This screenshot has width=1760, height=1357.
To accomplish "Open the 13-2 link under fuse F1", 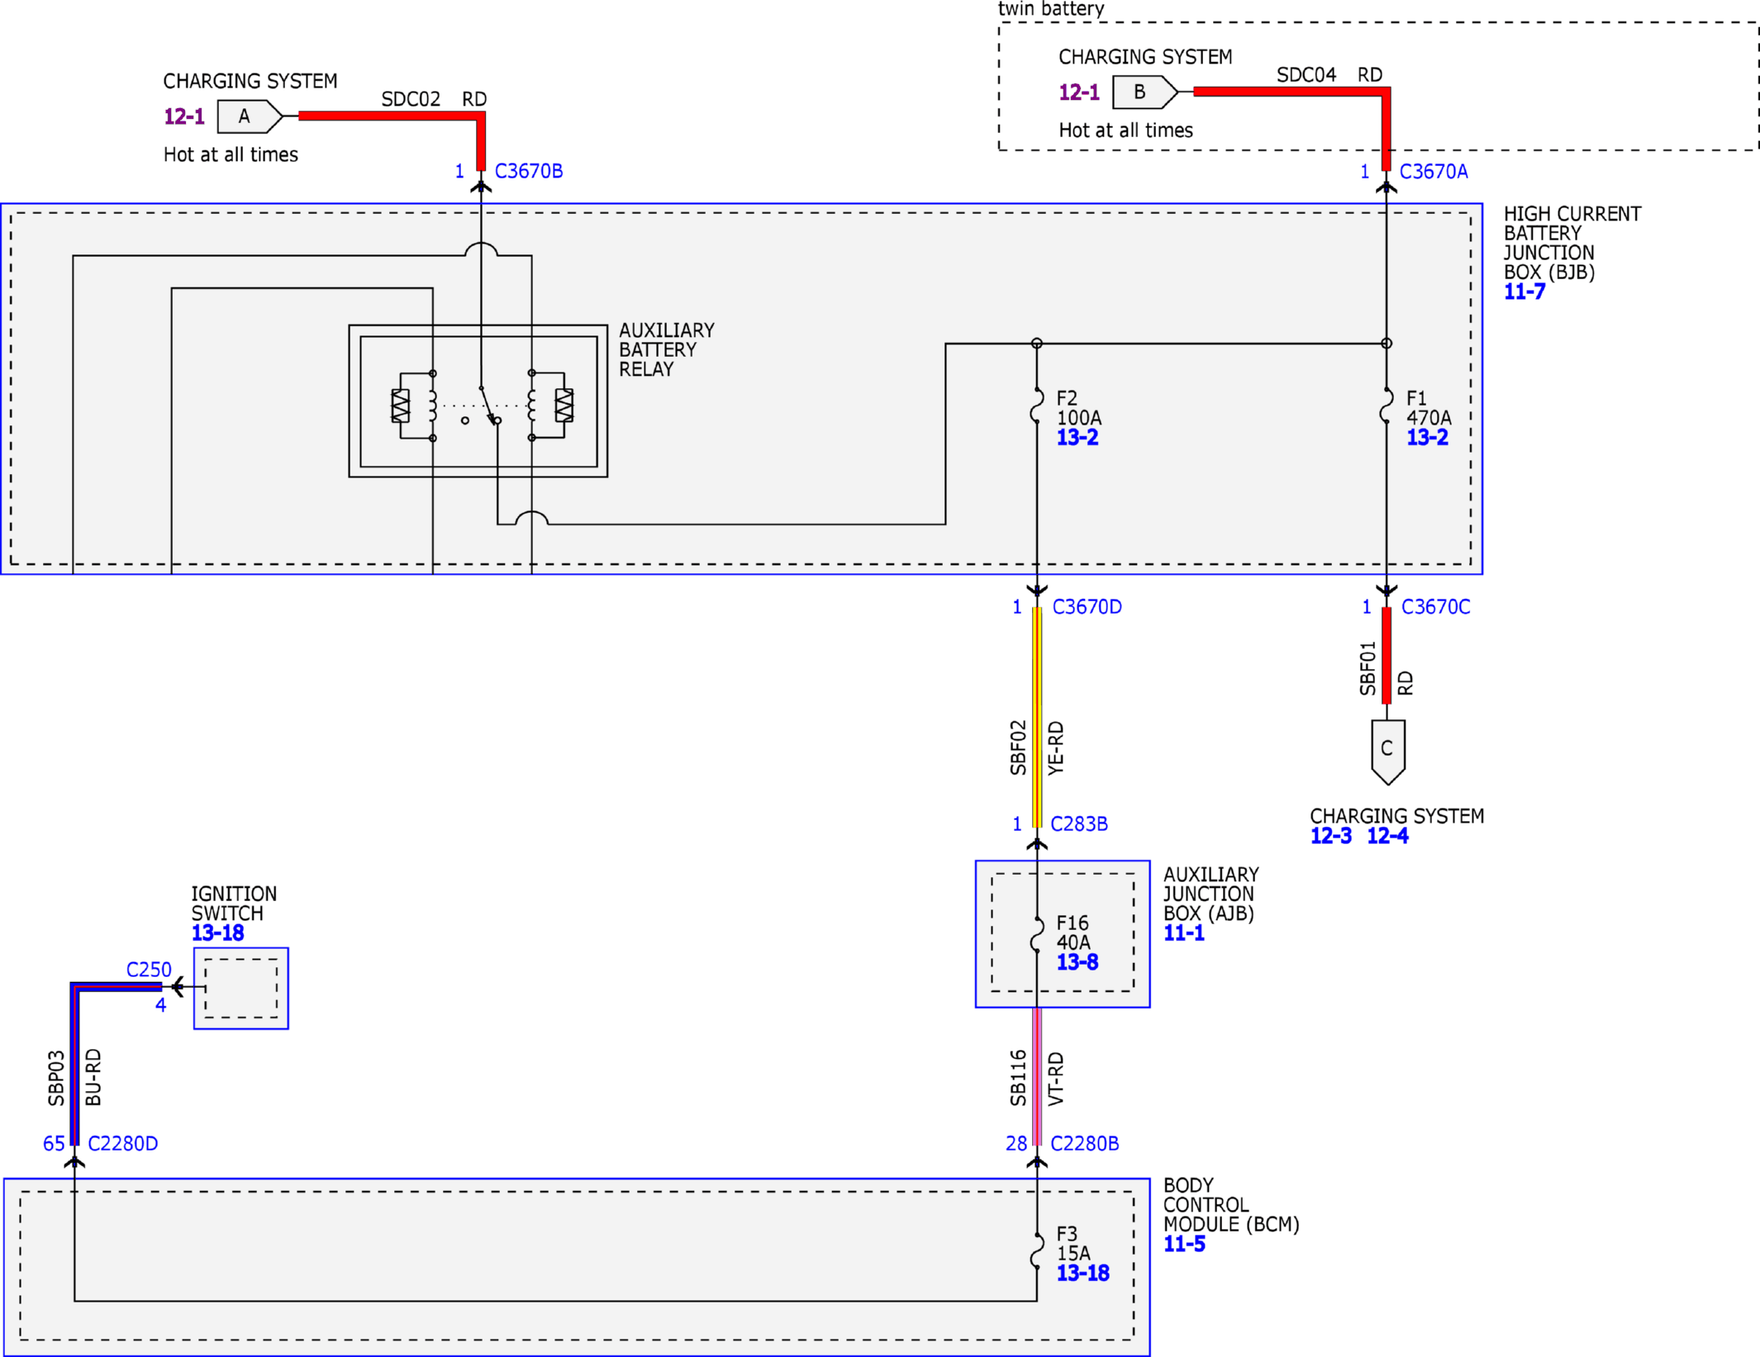I will coord(1428,438).
